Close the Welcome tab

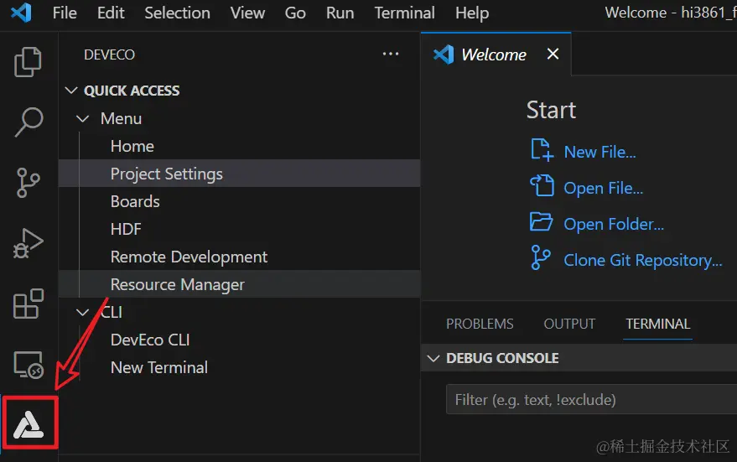click(553, 55)
